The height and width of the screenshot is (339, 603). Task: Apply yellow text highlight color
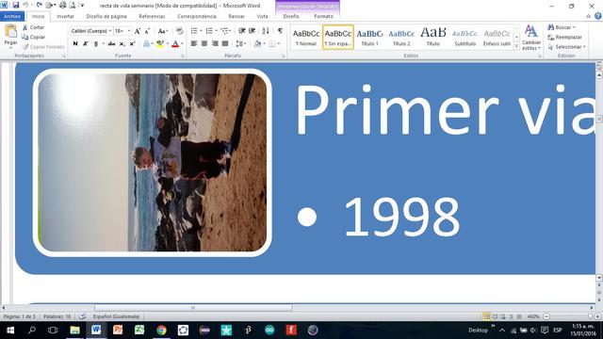[x=160, y=44]
